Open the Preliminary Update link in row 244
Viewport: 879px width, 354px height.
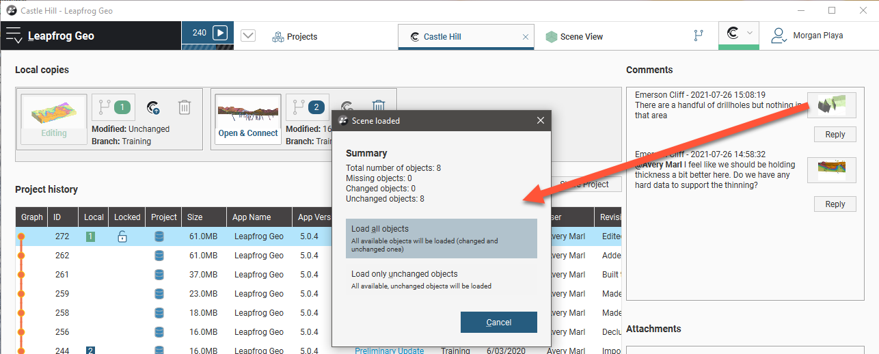389,351
